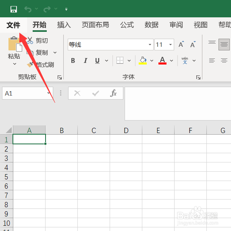Click the wén phonetic guide icon
The width and height of the screenshot is (231, 231).
click(185, 60)
